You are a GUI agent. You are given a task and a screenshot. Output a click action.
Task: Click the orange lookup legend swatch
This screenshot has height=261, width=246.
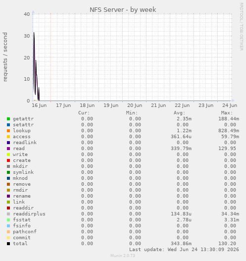pyautogui.click(x=8, y=131)
